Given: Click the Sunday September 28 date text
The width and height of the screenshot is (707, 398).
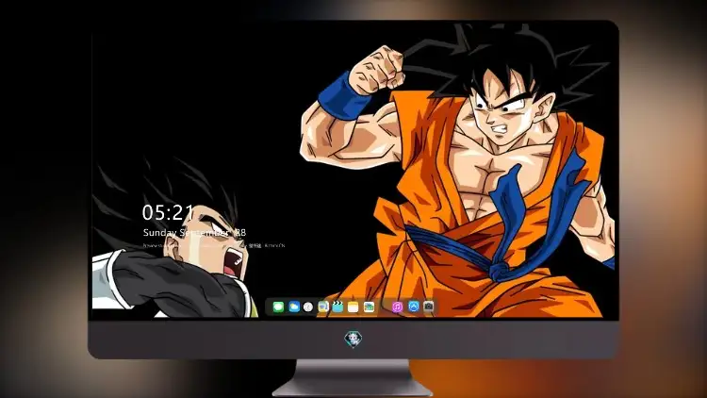Looking at the screenshot, I should [x=194, y=232].
